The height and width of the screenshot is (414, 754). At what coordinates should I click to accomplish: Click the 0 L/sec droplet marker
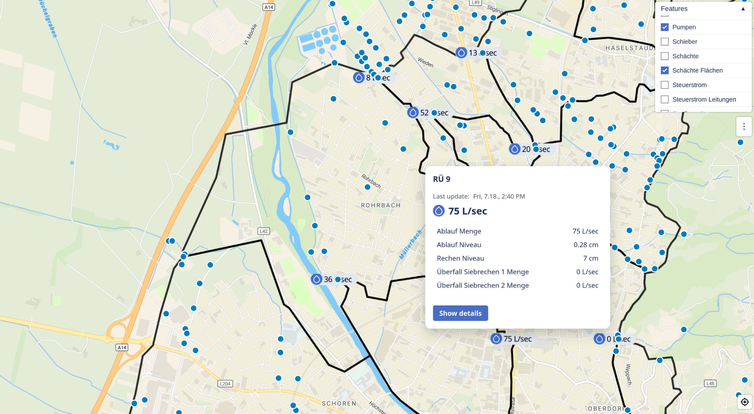(x=599, y=339)
